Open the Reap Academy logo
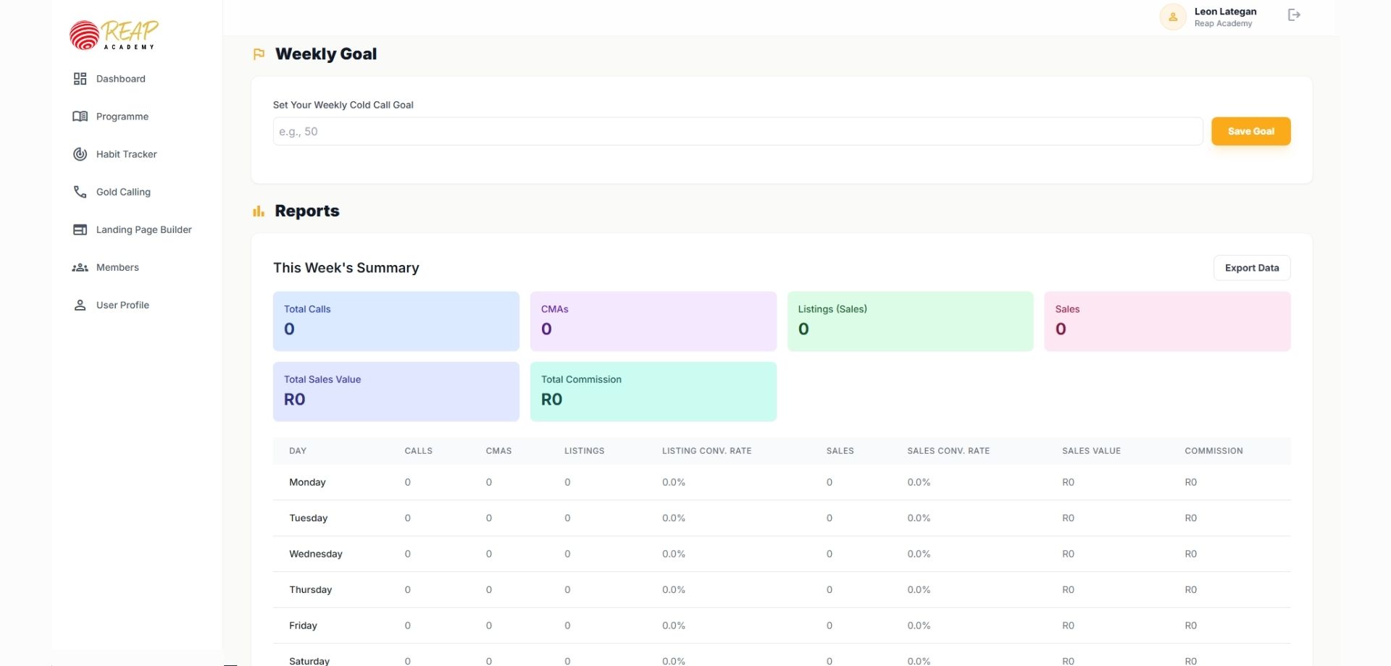This screenshot has width=1391, height=666. coord(114,35)
